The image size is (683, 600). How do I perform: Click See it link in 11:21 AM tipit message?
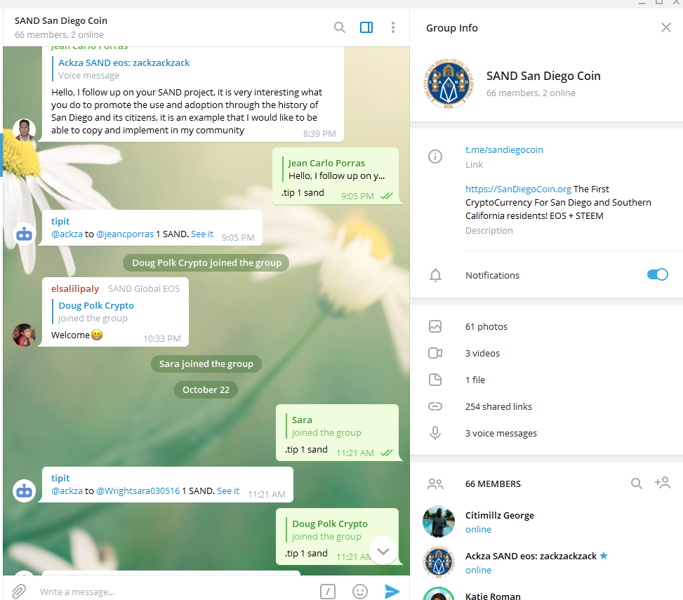point(228,491)
